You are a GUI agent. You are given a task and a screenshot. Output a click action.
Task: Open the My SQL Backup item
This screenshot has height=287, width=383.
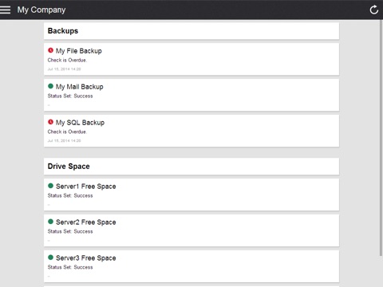(191, 131)
